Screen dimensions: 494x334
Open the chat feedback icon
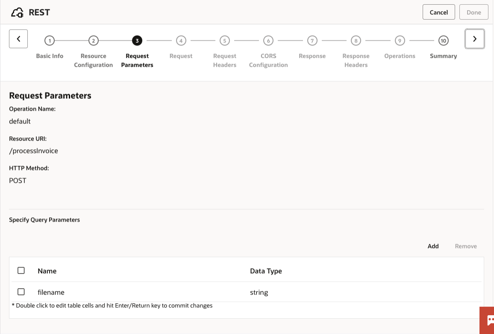tap(488, 320)
